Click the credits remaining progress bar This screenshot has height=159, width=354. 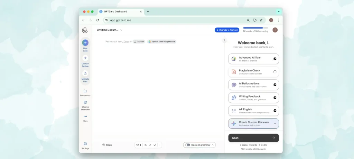[255, 28]
